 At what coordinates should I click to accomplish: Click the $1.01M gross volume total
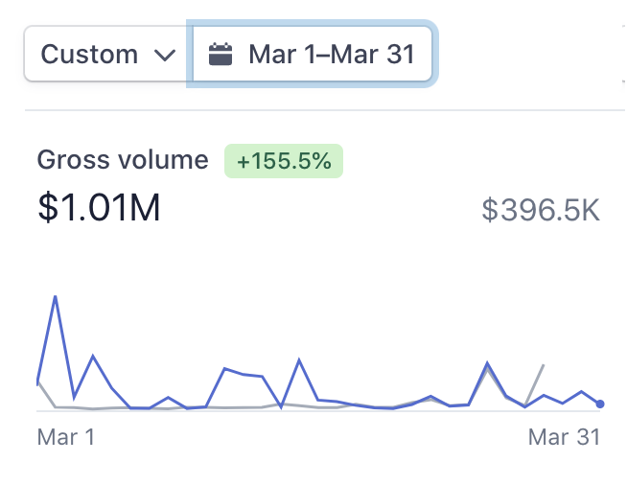pyautogui.click(x=99, y=207)
